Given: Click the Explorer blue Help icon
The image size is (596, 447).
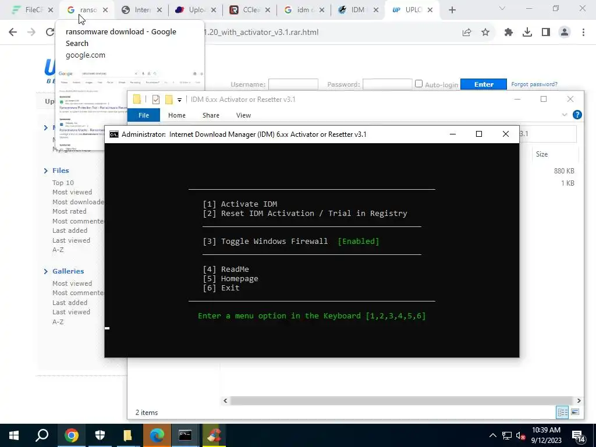Looking at the screenshot, I should tap(577, 115).
